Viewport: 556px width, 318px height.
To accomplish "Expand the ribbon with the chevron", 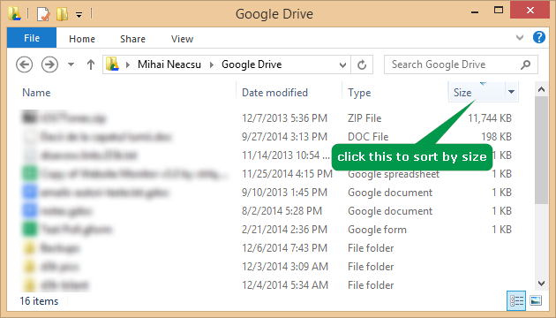I will tap(520, 37).
